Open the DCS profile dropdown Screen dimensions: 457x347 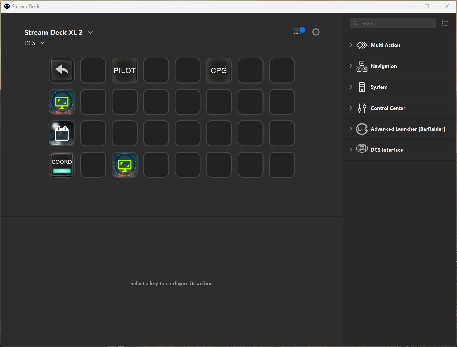[x=42, y=43]
